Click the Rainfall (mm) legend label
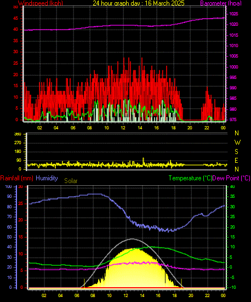251x302 pixels. pyautogui.click(x=17, y=178)
